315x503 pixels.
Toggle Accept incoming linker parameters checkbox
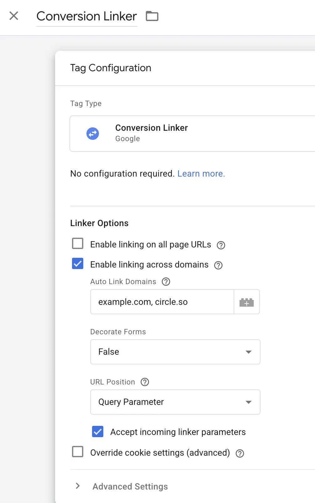tap(98, 432)
